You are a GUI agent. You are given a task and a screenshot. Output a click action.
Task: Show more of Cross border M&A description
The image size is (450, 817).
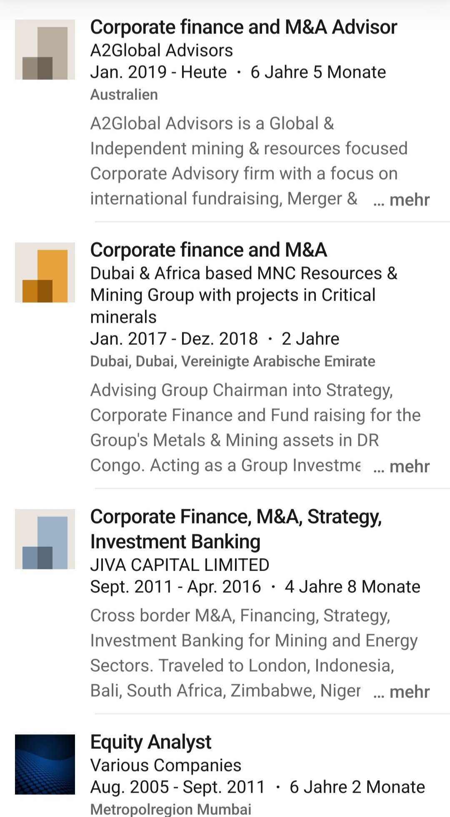click(402, 692)
